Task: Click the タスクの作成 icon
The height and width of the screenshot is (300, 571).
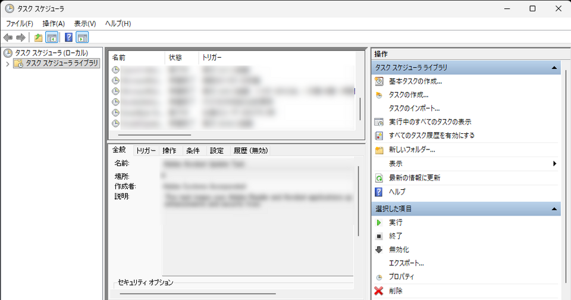Action: [x=379, y=95]
